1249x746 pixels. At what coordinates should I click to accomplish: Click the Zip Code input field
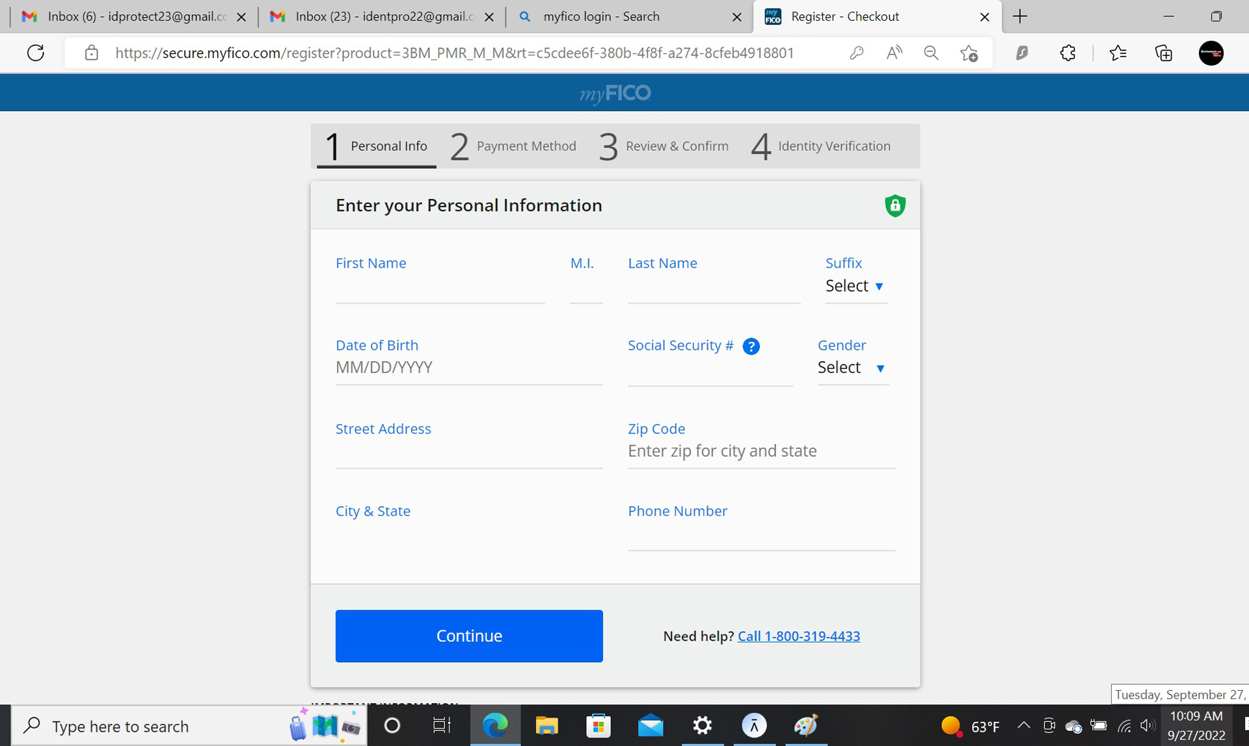pos(760,451)
